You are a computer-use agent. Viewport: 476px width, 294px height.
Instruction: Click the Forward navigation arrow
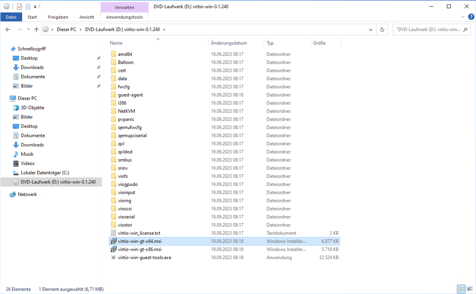tap(19, 29)
